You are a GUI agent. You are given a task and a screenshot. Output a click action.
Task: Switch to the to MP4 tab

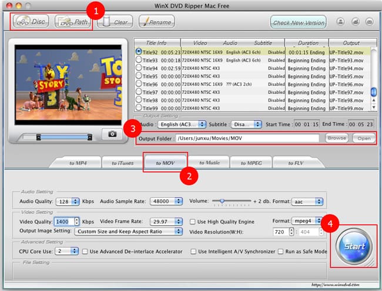[78, 163]
